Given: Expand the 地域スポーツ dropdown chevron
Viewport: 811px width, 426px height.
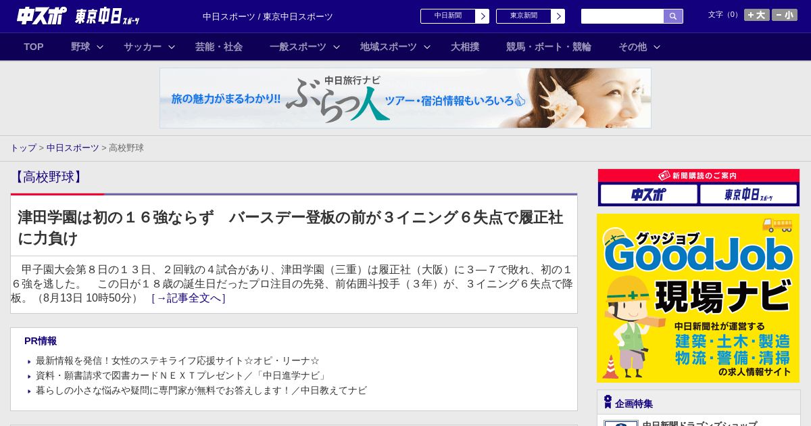Looking at the screenshot, I should 427,47.
